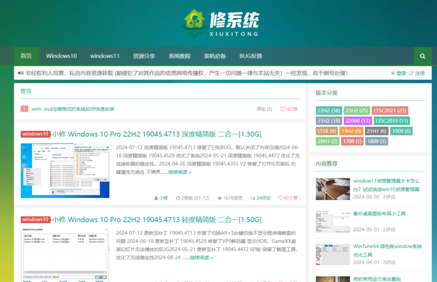Click the 2周前 (07-12) post date
The image size is (437, 282).
[192, 198]
